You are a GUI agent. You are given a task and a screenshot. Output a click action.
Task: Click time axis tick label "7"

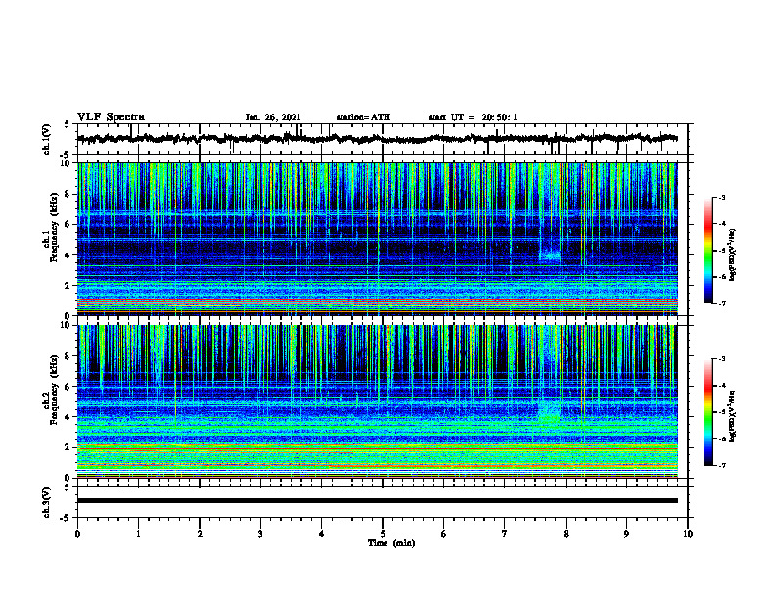coord(505,534)
